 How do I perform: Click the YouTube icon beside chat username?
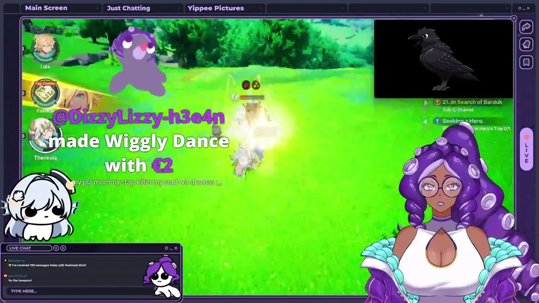pyautogui.click(x=5, y=276)
